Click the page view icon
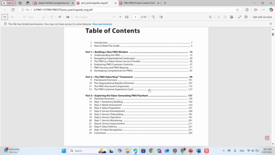 coord(52,17)
